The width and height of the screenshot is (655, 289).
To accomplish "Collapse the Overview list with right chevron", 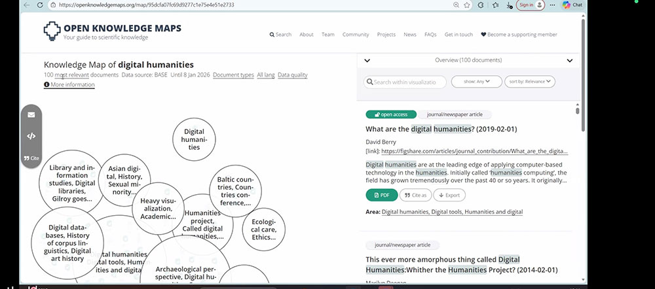I will [x=570, y=61].
